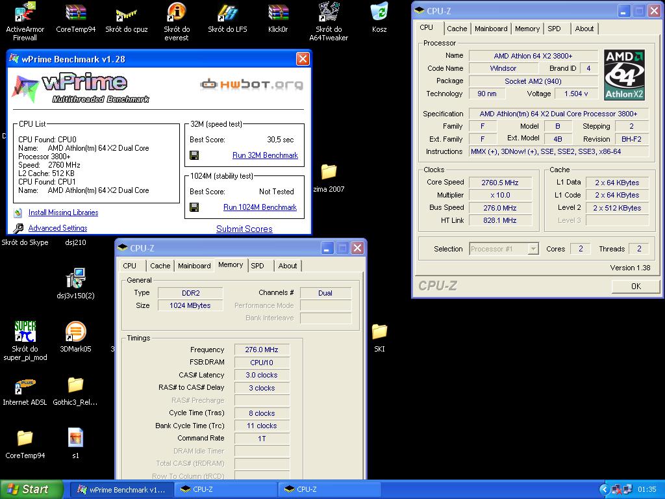Select the dsj3v150(2) installer icon
The height and width of the screenshot is (499, 665).
[75, 278]
